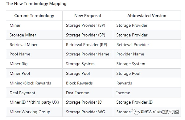185x120 pixels.
Task: Click the 'Miner' cell in first row
Action: [x=34, y=25]
